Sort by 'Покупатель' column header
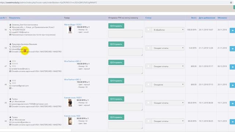Viewport: 235px width, 132px height. [15, 18]
